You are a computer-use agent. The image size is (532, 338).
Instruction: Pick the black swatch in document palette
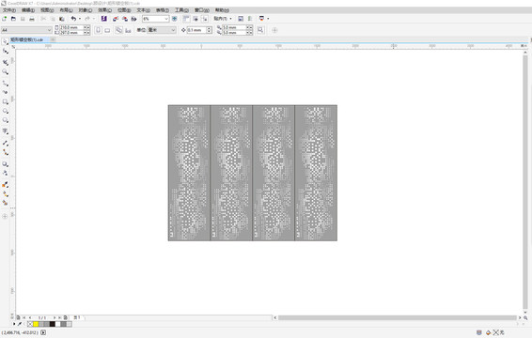53,324
